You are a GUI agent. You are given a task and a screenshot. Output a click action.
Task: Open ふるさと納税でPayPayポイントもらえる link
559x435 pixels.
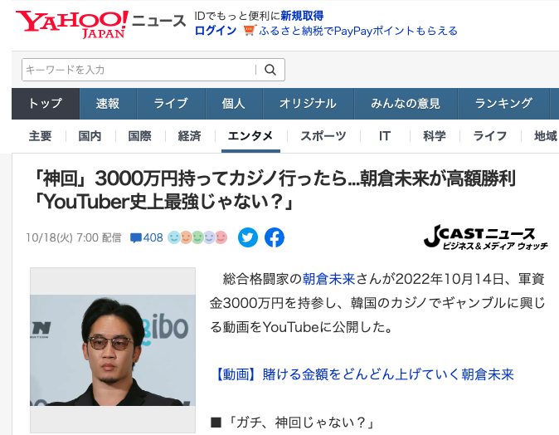pos(358,31)
